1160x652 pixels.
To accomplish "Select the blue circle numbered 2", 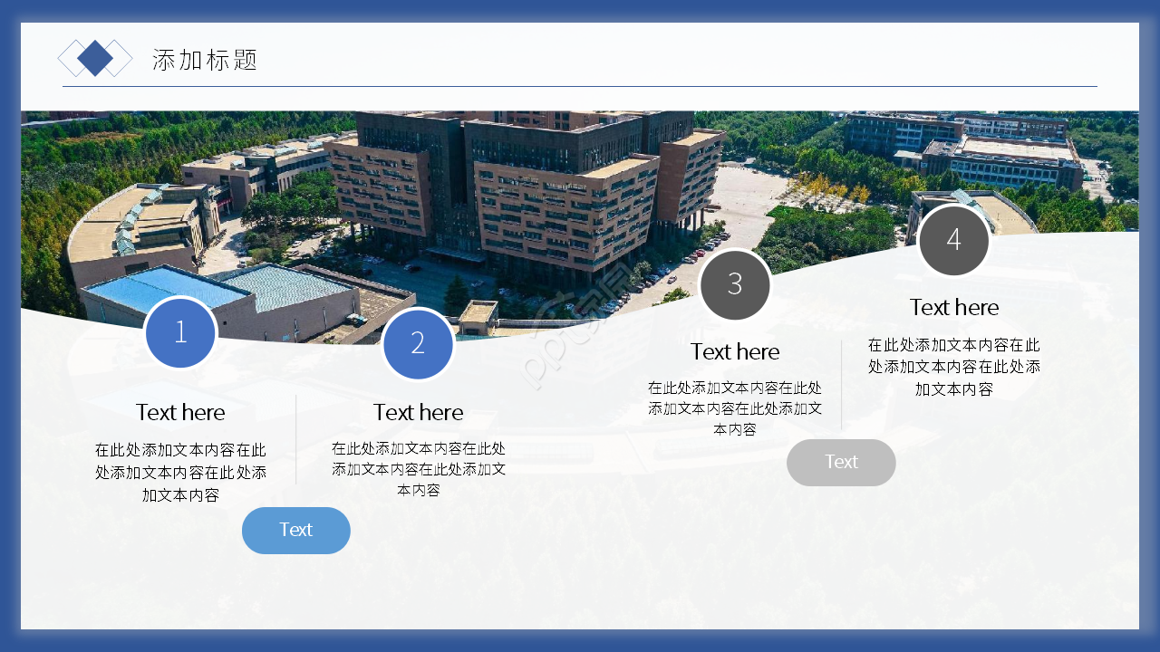I will (x=418, y=344).
